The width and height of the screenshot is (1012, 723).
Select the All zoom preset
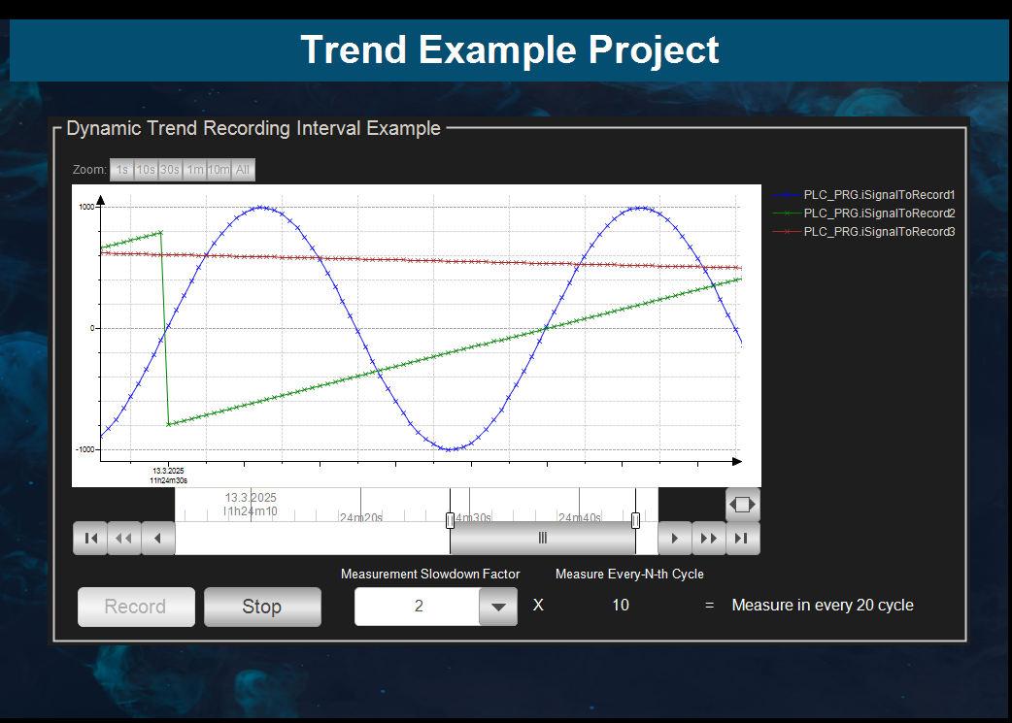242,169
